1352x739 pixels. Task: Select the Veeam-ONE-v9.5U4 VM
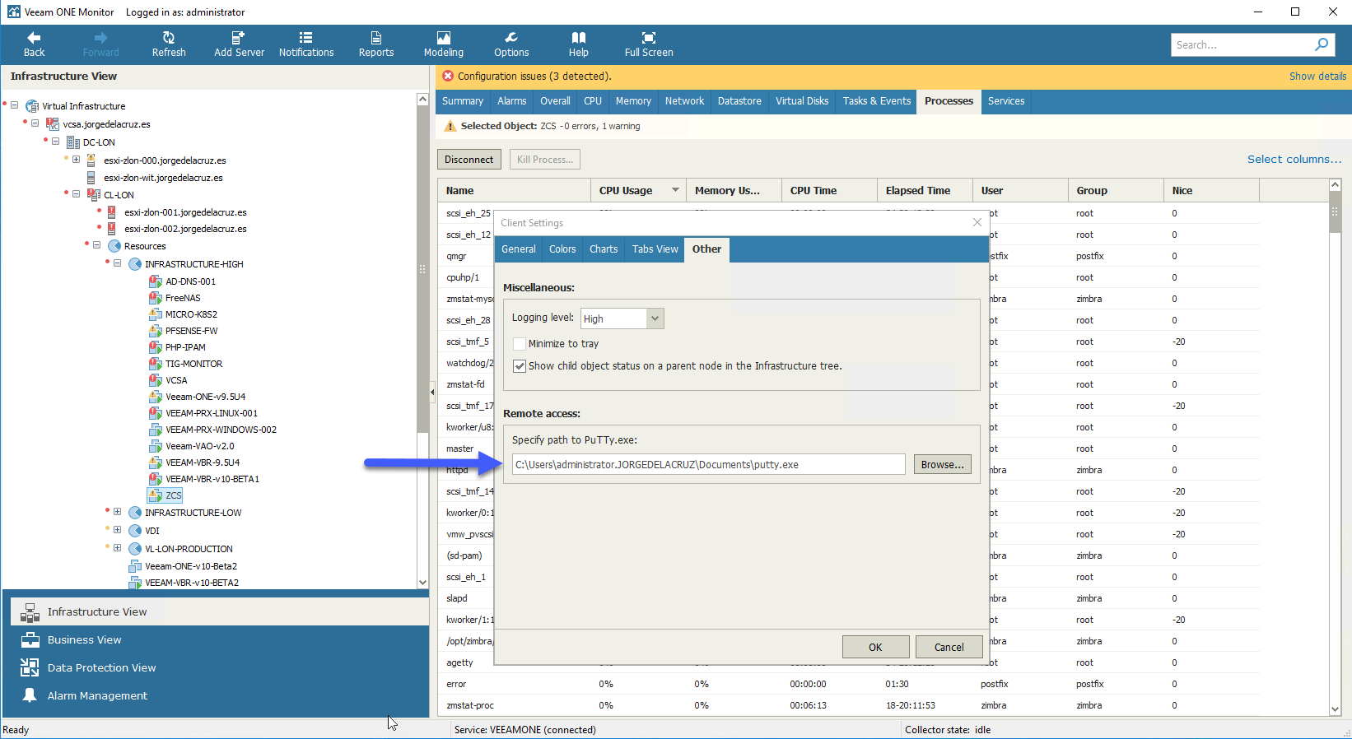coord(205,397)
